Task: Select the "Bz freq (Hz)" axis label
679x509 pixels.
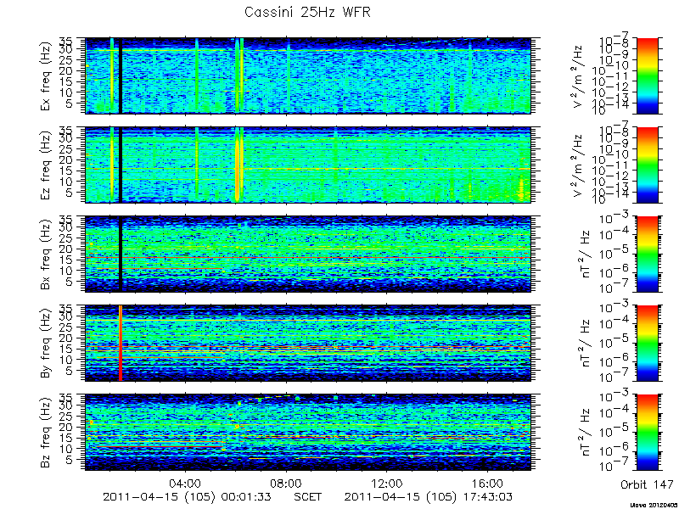Action: [46, 433]
